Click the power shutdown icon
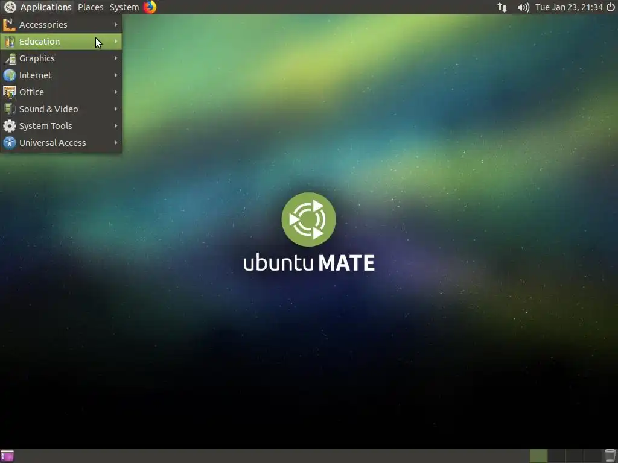618x463 pixels. coord(611,7)
